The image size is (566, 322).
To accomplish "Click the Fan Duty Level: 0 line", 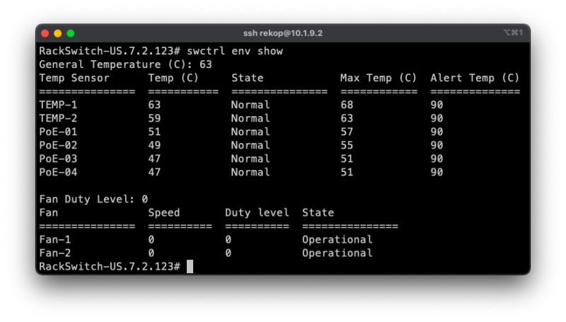I will (93, 200).
